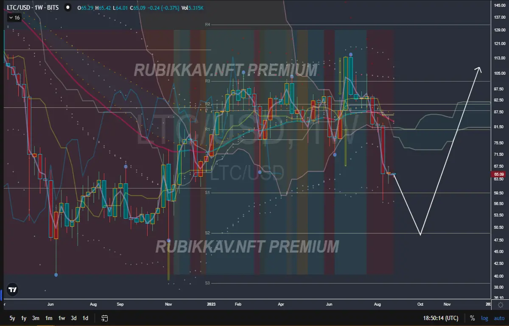The height and width of the screenshot is (326, 509).
Task: Click the market status dot beside BITS
Action: click(67, 7)
